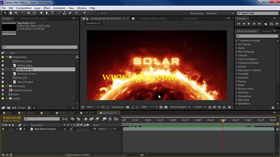Screen dimensions: 280x157
Task: Collapse the MotionPulse folder
Action: coord(7,57)
